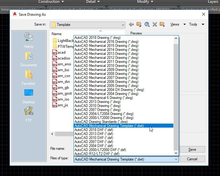Click the Delete X icon in toolbar
The height and width of the screenshot is (176, 220).
[x=154, y=24]
